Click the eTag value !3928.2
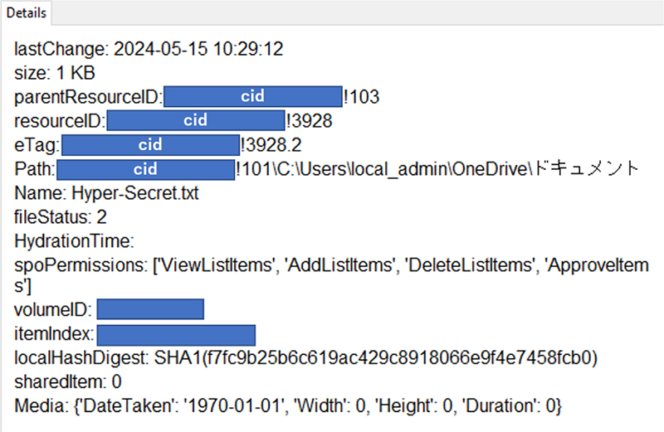This screenshot has height=432, width=664. click(271, 145)
